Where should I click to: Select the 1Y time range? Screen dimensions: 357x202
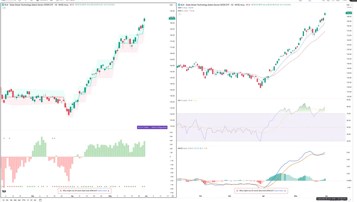coord(28,200)
